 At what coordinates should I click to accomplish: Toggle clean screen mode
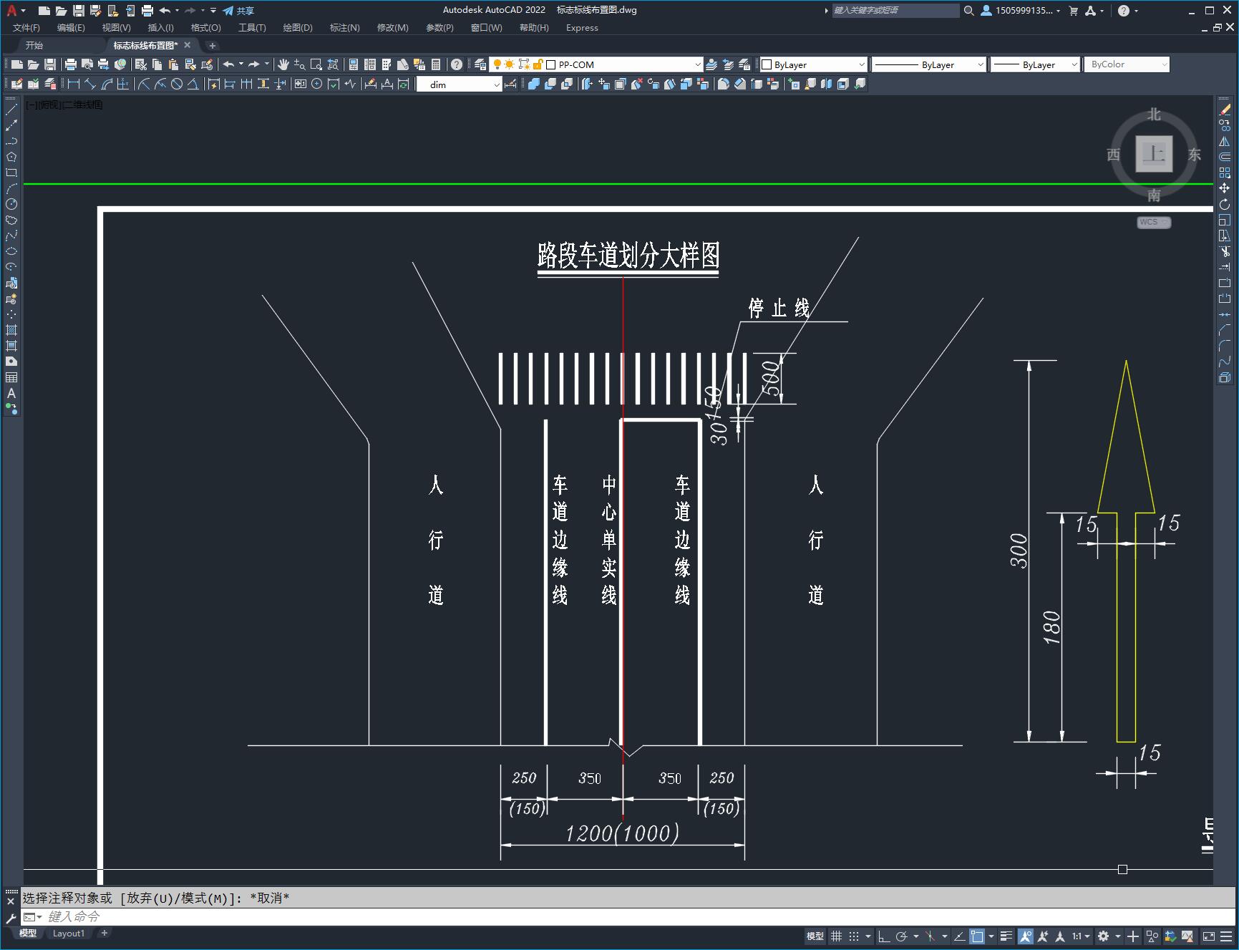click(1208, 936)
